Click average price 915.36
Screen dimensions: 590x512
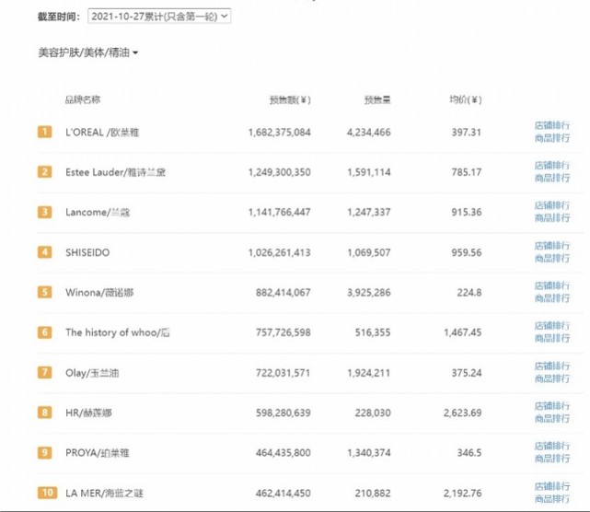pos(467,212)
